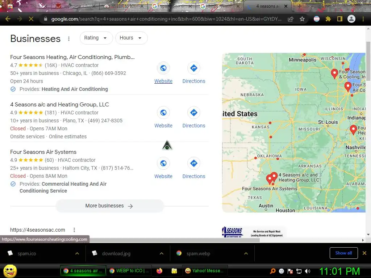
Task: Click the striped flag extension icon
Action: [316, 19]
